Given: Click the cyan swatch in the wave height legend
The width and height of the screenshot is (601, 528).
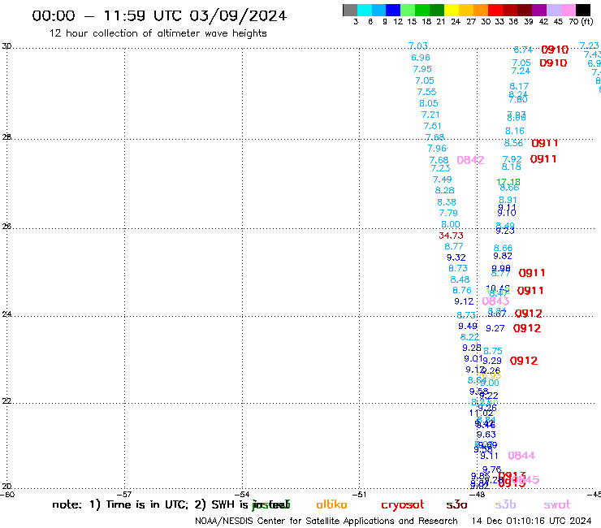Looking at the screenshot, I should (365, 10).
